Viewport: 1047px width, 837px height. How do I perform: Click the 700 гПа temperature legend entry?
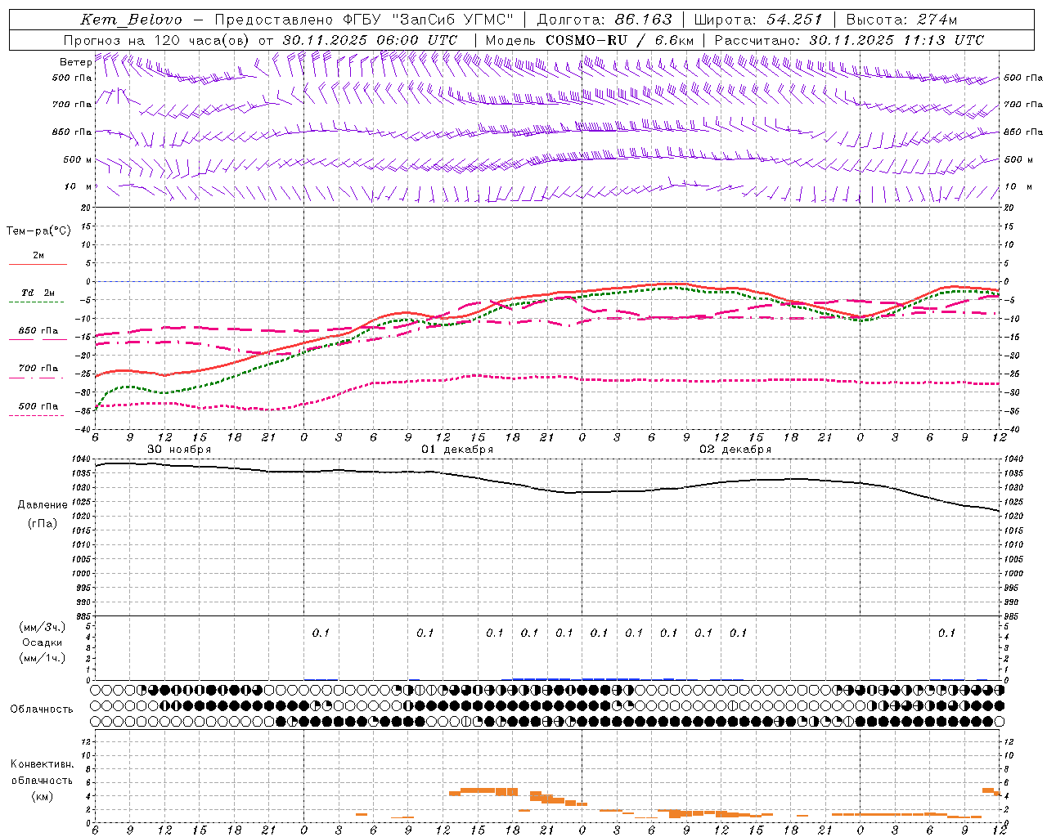tap(38, 369)
